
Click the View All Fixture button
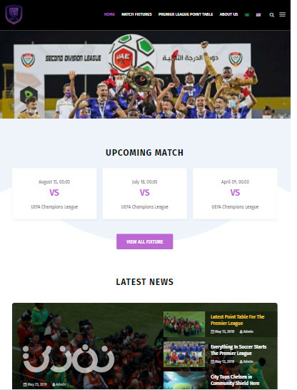[x=145, y=241]
